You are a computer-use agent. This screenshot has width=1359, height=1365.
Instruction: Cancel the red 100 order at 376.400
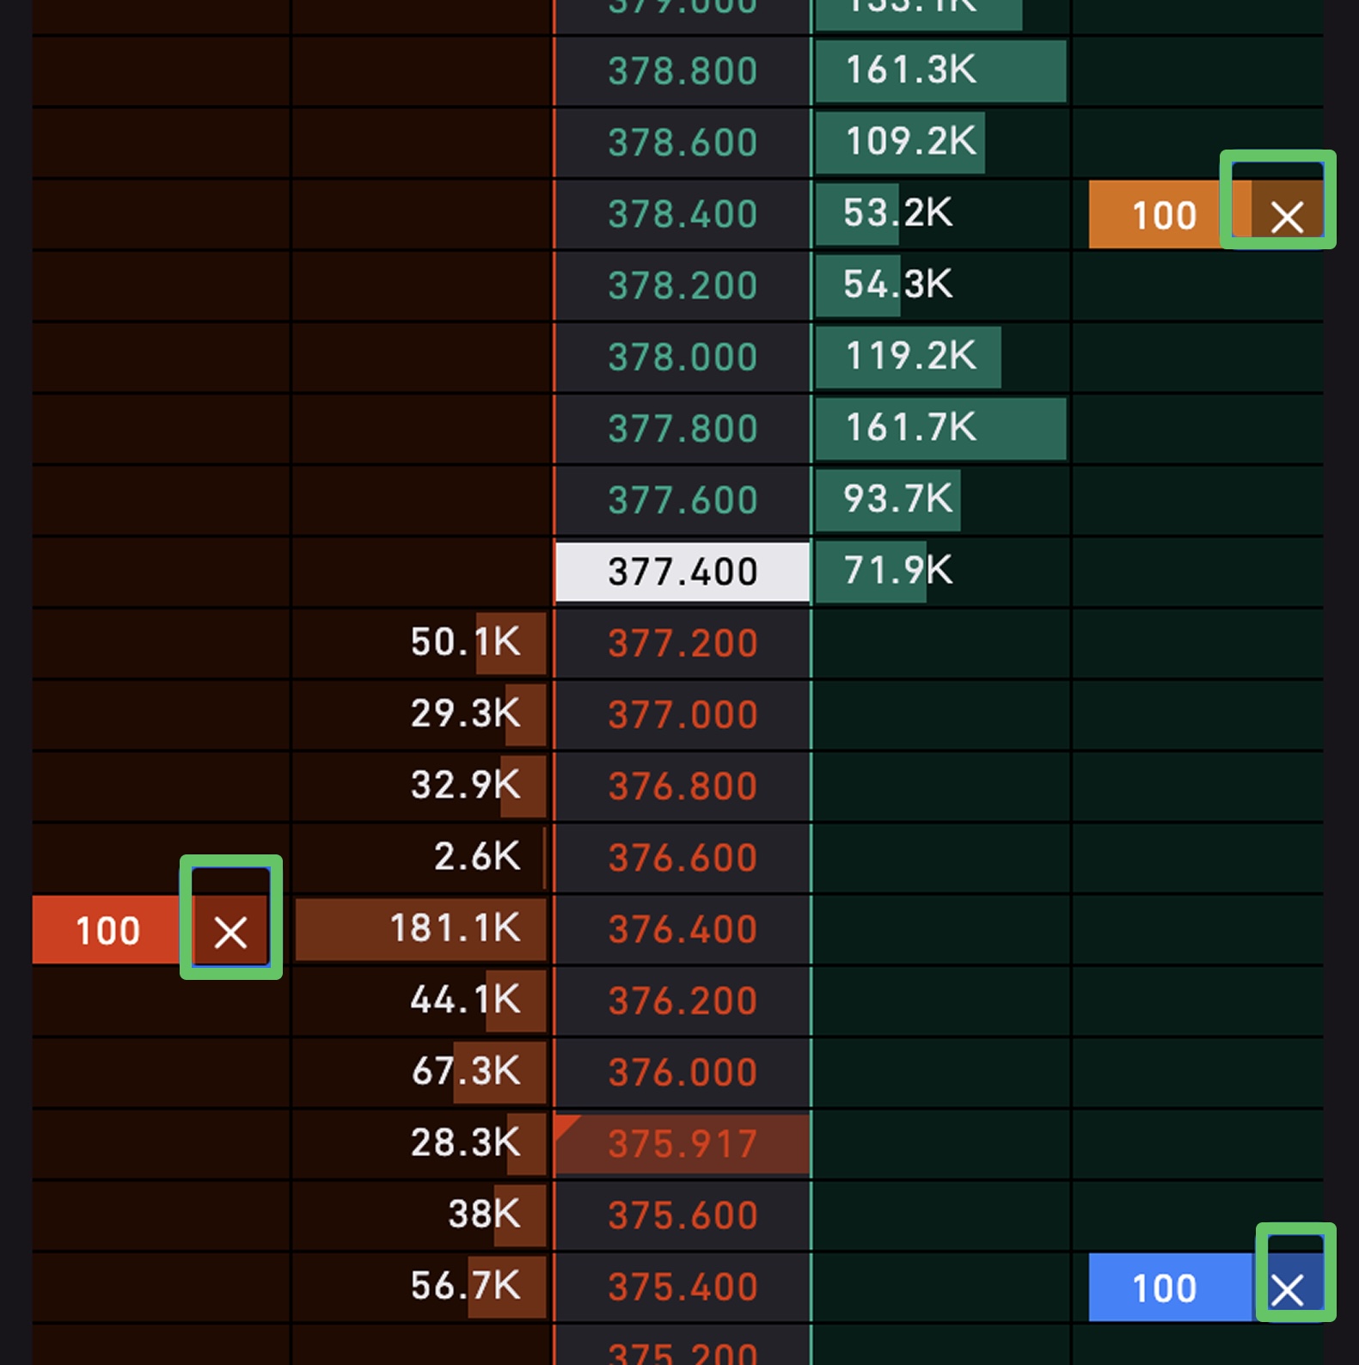230,931
